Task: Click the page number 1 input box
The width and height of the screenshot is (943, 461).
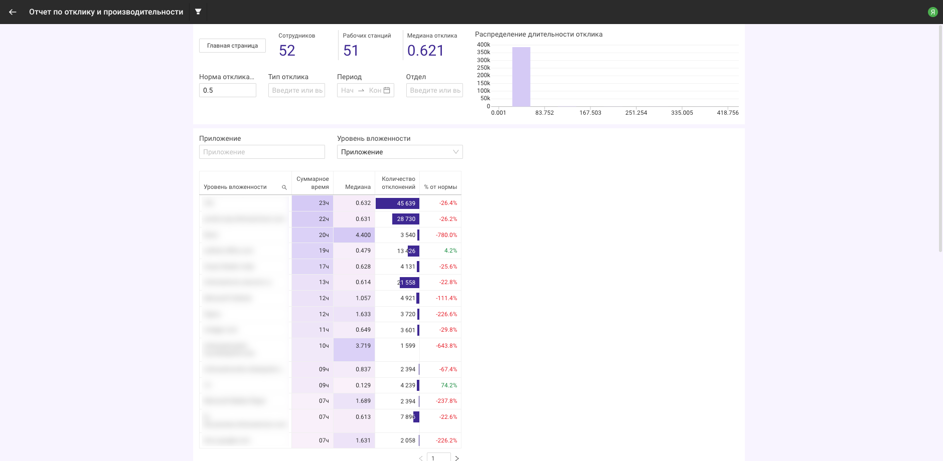Action: pyautogui.click(x=438, y=458)
